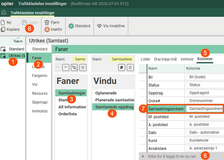Select Fargeinnstillinger in the side menu
224x160 pixels.
[40, 76]
